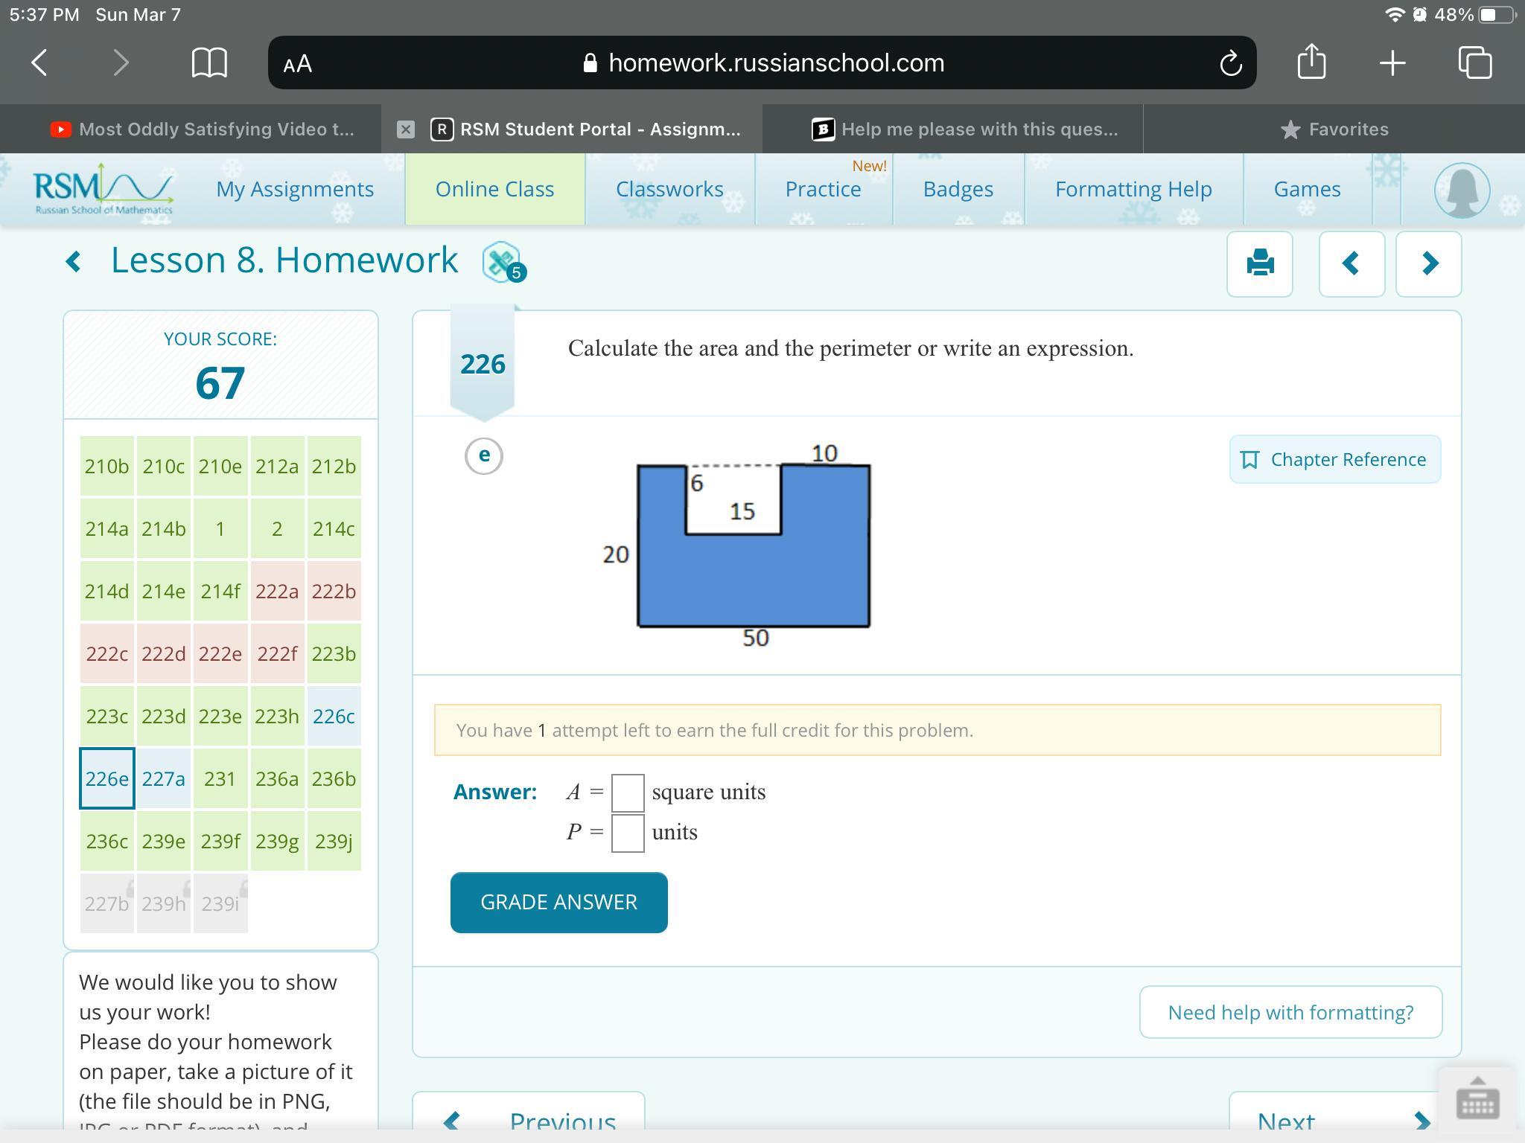Select problem 222a in the score grid

pyautogui.click(x=277, y=591)
